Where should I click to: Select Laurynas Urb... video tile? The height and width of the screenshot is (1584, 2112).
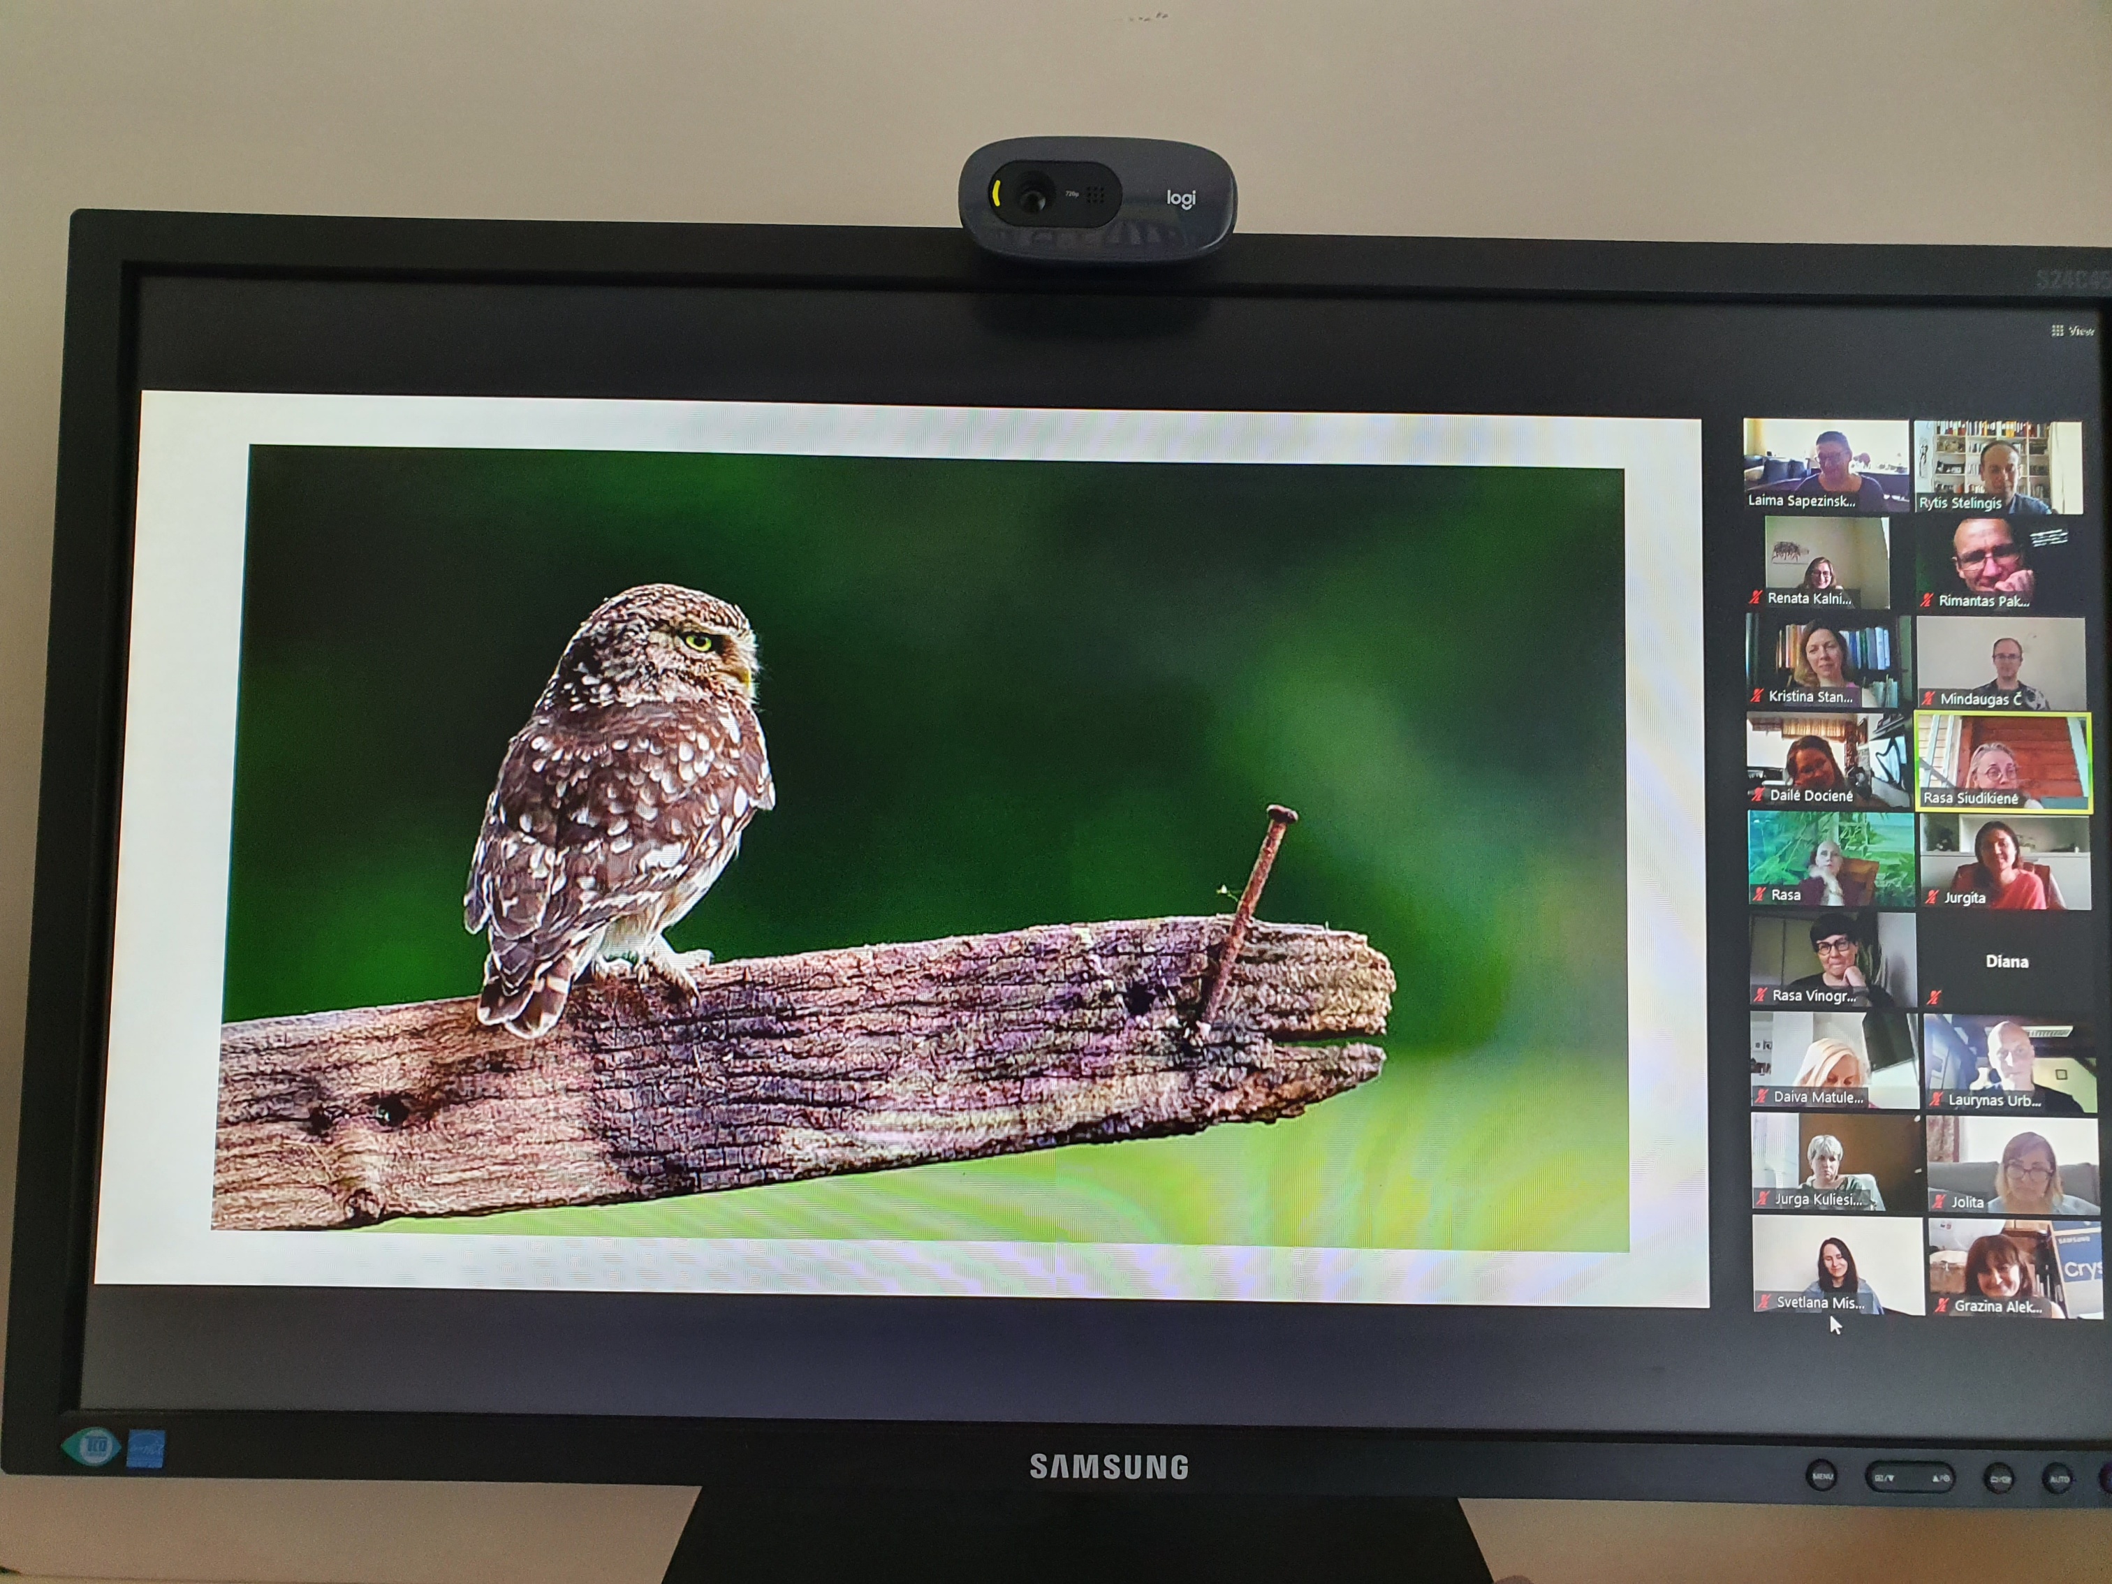[x=2010, y=1063]
